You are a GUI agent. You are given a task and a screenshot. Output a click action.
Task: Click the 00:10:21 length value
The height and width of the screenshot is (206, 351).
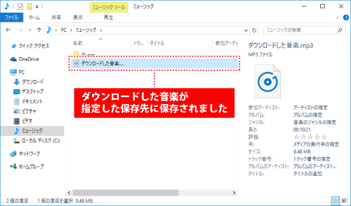click(302, 130)
